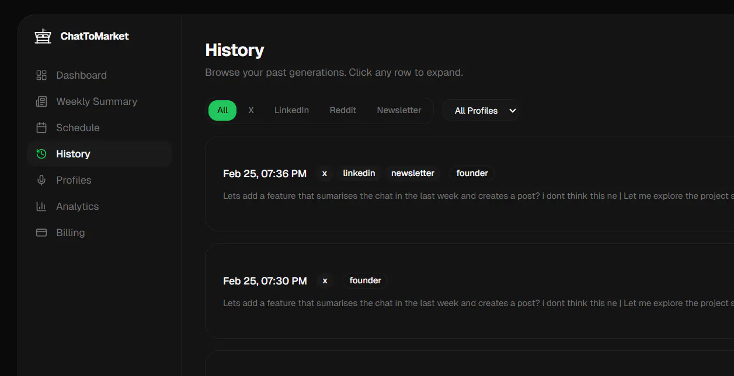This screenshot has width=734, height=376.
Task: Click the preview text under 07:36 PM entry
Action: (478, 196)
